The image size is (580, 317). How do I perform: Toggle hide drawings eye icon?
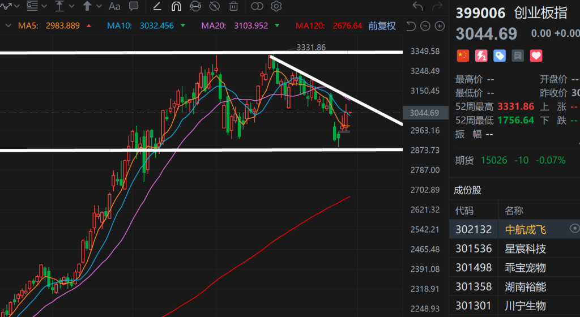click(x=214, y=7)
